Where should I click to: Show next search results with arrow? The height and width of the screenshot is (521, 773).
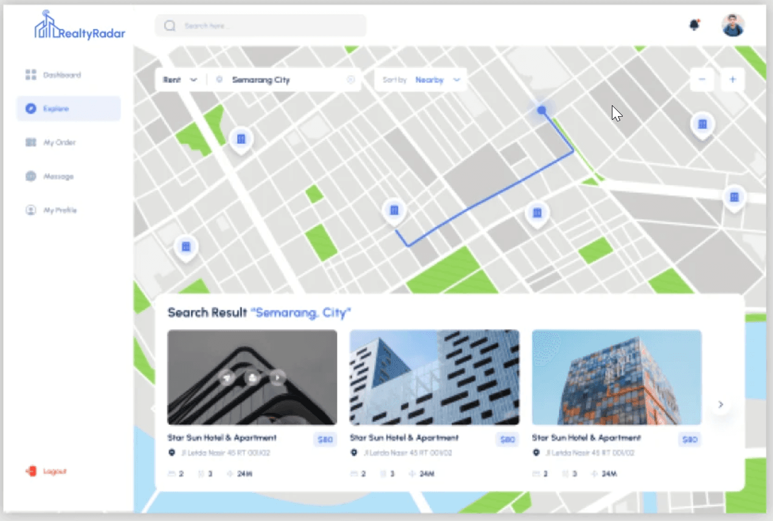click(720, 404)
